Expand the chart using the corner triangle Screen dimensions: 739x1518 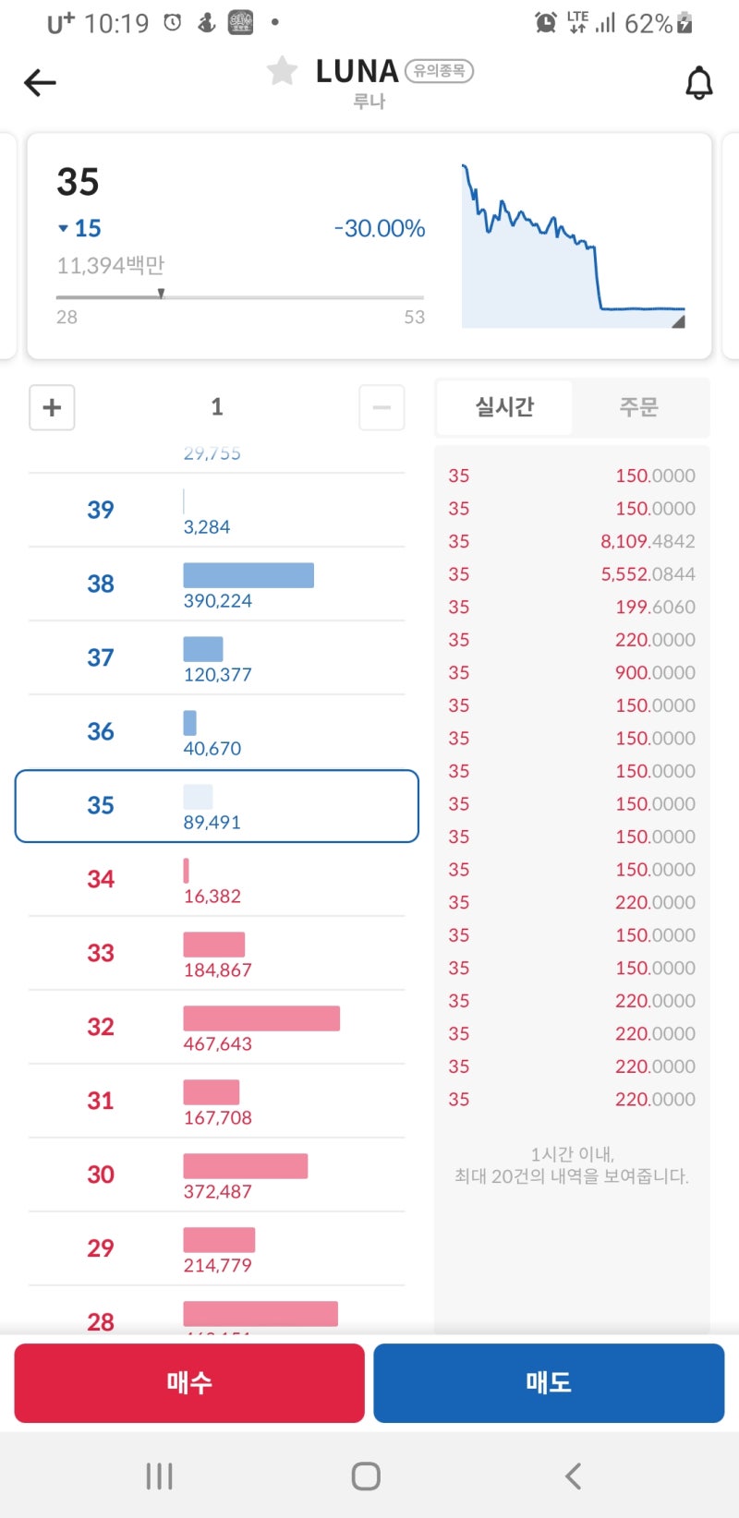[678, 320]
